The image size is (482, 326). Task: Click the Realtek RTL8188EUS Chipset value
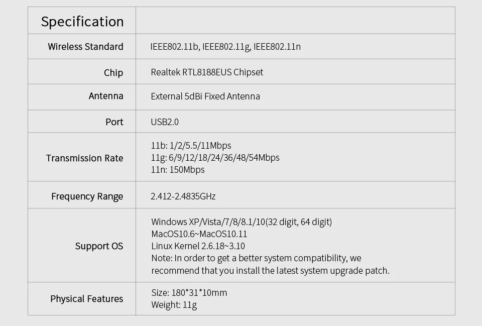(207, 72)
